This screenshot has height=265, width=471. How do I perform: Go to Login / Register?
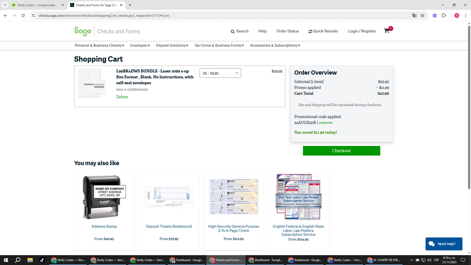click(362, 31)
